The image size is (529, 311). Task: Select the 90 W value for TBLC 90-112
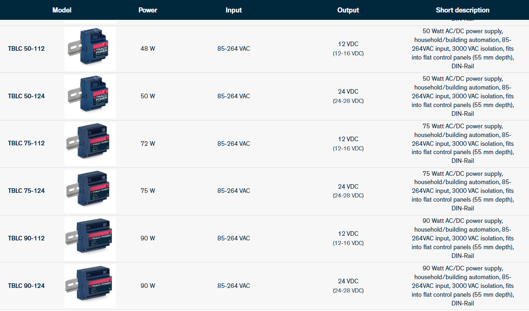click(148, 239)
